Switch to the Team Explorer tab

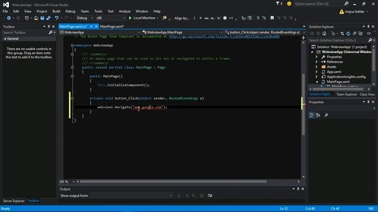347,94
